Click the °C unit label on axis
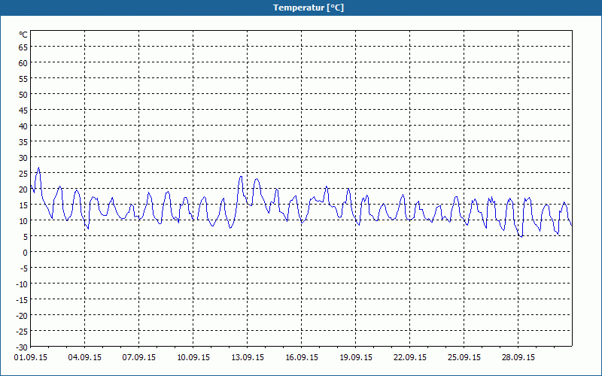The height and width of the screenshot is (376, 602). 23,35
